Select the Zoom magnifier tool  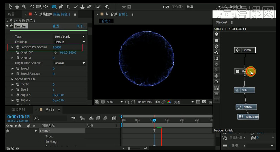[x=24, y=6]
